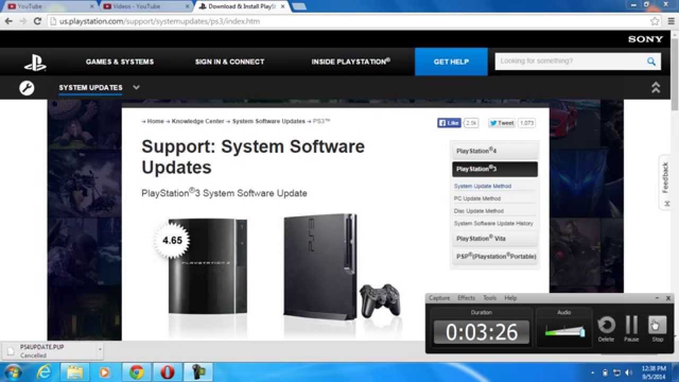
Task: Switch to YouTube browser tab
Action: tap(49, 6)
